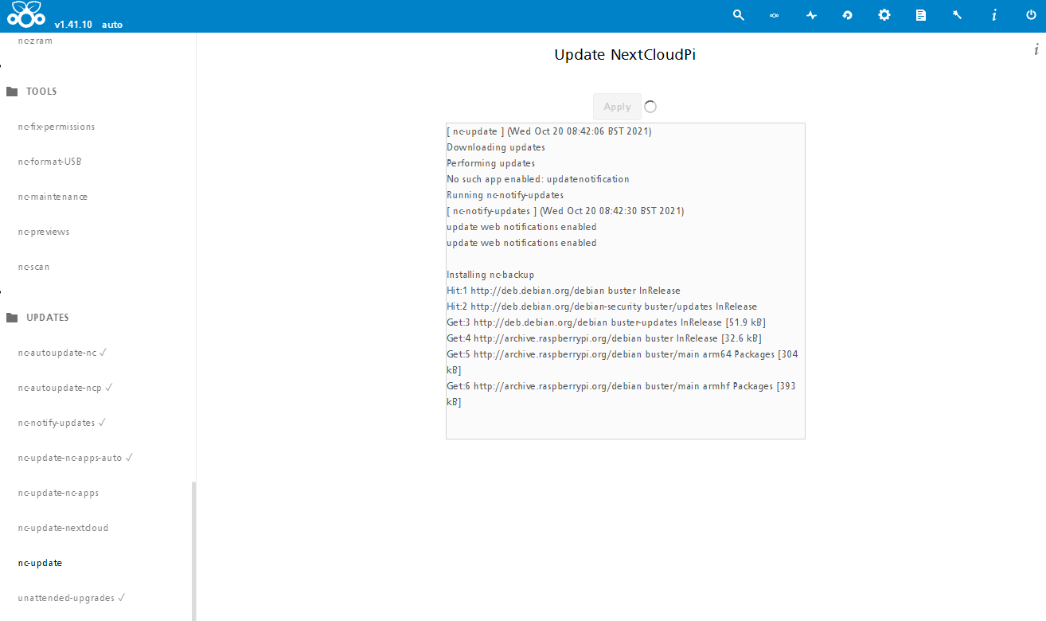Open nc-scan tool

[x=33, y=267]
